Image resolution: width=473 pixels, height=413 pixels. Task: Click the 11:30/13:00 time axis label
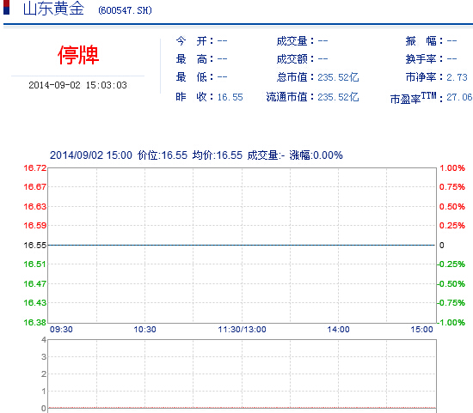242,329
